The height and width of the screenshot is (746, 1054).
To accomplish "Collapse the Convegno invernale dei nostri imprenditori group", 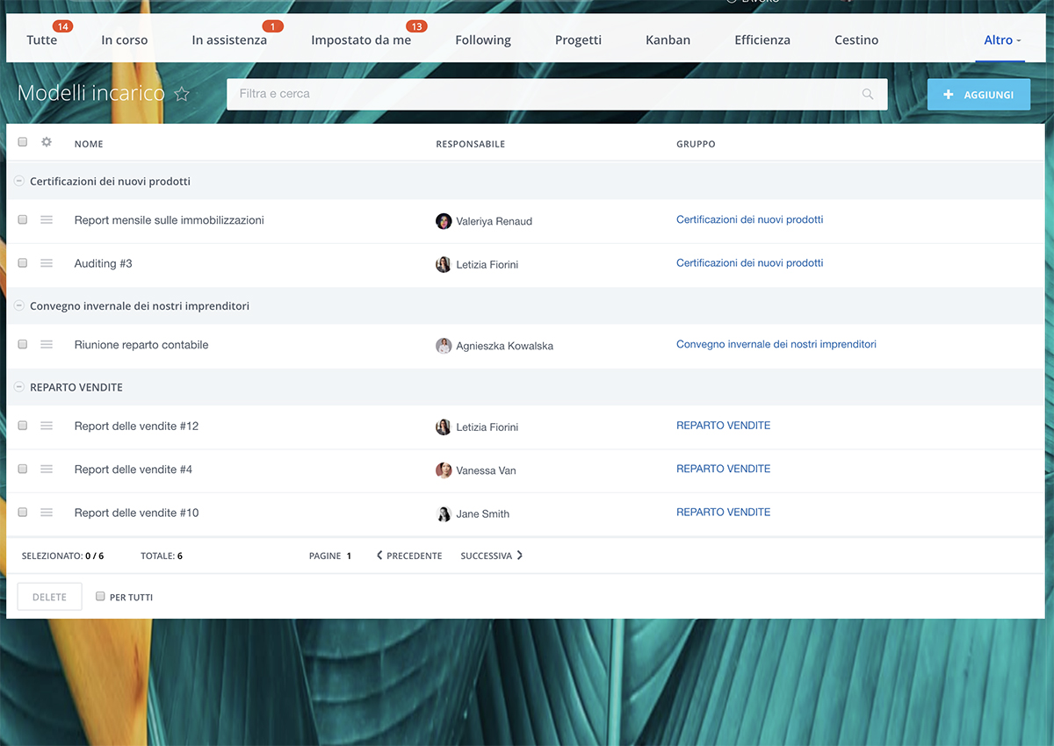I will 19,305.
